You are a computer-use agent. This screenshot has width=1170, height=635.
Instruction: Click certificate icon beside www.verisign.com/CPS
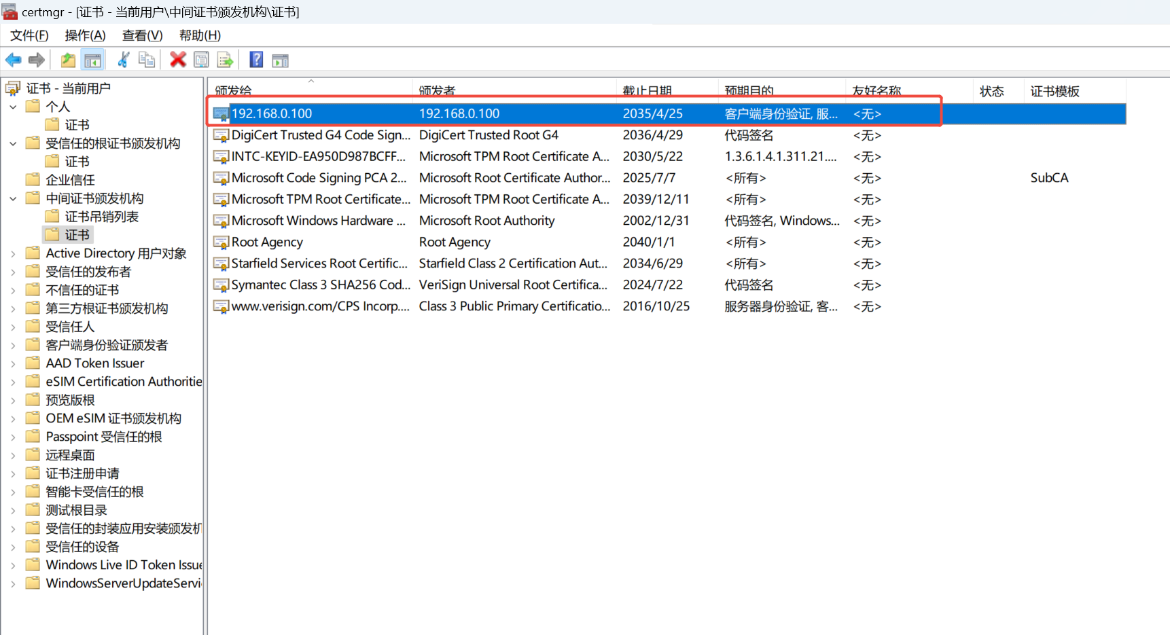[x=221, y=306]
